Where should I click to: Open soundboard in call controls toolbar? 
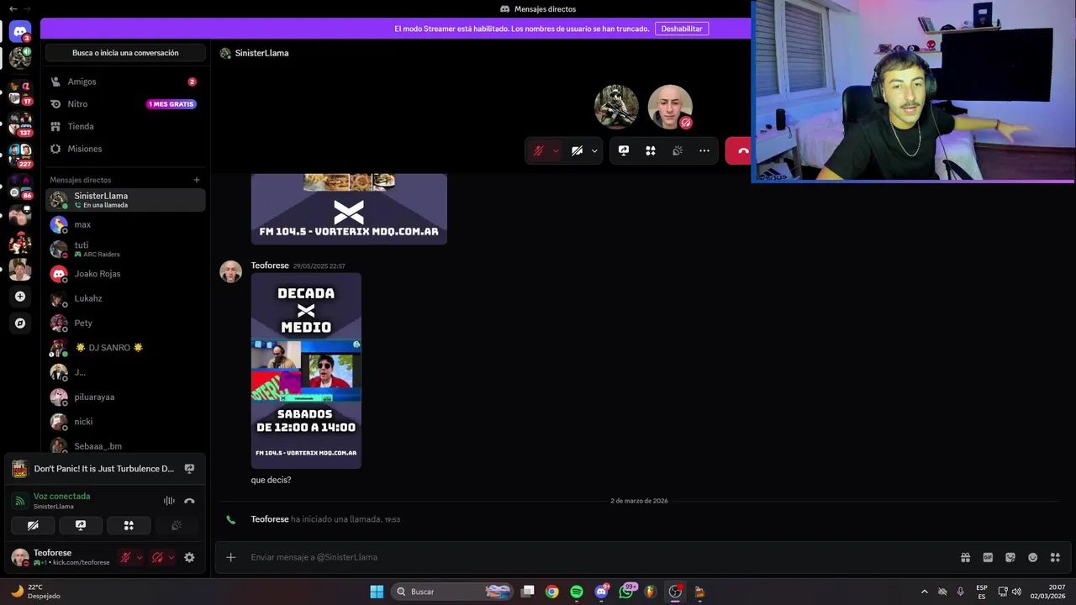click(678, 150)
